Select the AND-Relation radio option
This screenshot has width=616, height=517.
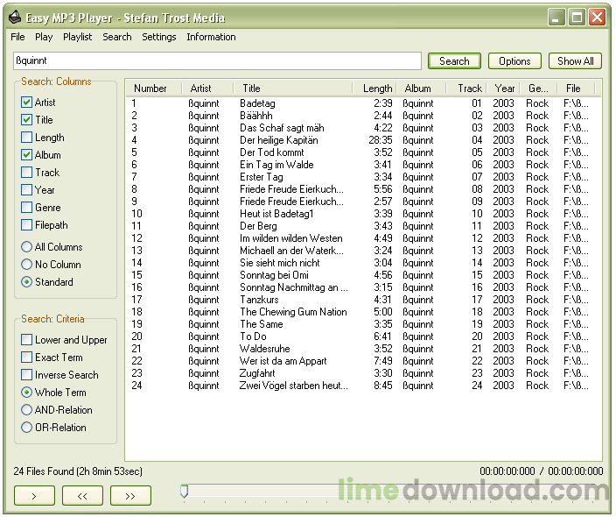(x=27, y=410)
